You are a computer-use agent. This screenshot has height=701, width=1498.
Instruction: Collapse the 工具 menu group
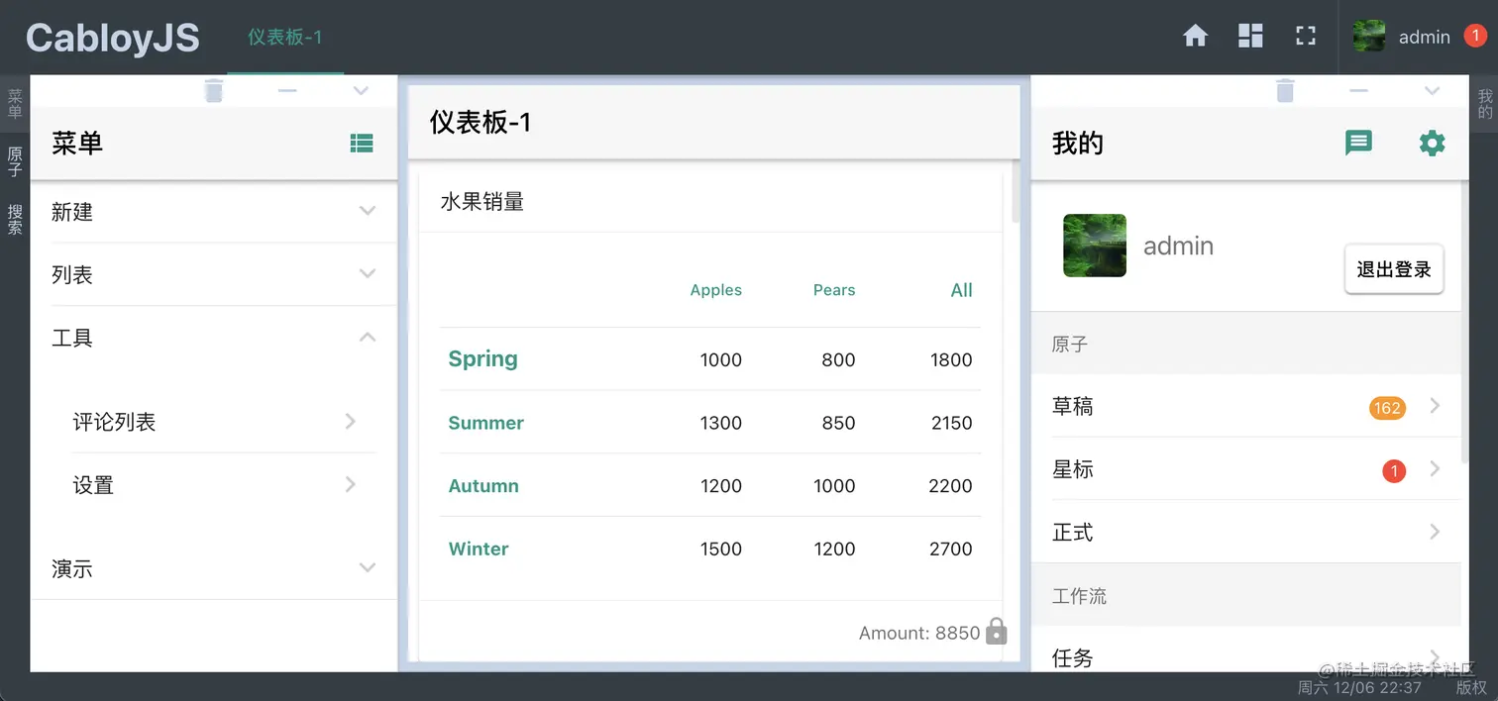click(x=214, y=338)
